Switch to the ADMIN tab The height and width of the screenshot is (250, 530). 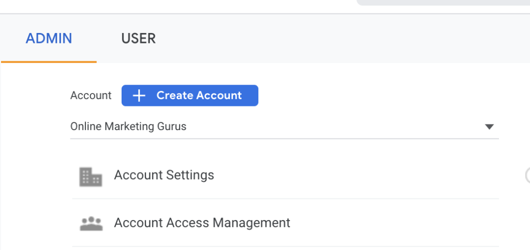49,38
